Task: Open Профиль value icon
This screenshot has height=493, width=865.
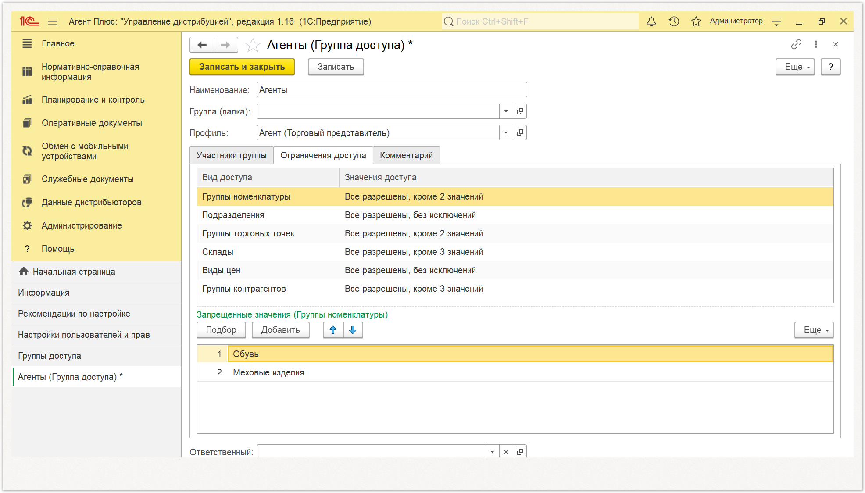Action: [520, 132]
